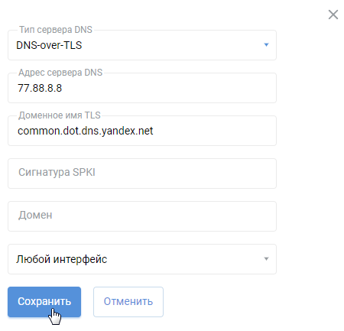Click the Доменное имя TLS floating label
The width and height of the screenshot is (344, 331).
pos(60,115)
